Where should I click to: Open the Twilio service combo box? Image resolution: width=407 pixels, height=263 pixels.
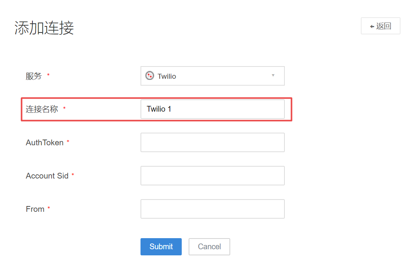(x=212, y=76)
